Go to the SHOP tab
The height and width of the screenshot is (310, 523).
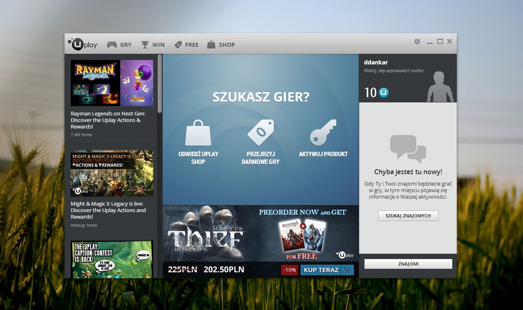tap(221, 45)
